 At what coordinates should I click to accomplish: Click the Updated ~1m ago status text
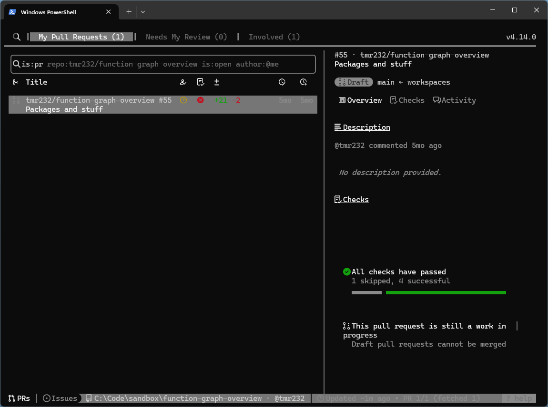tap(354, 398)
